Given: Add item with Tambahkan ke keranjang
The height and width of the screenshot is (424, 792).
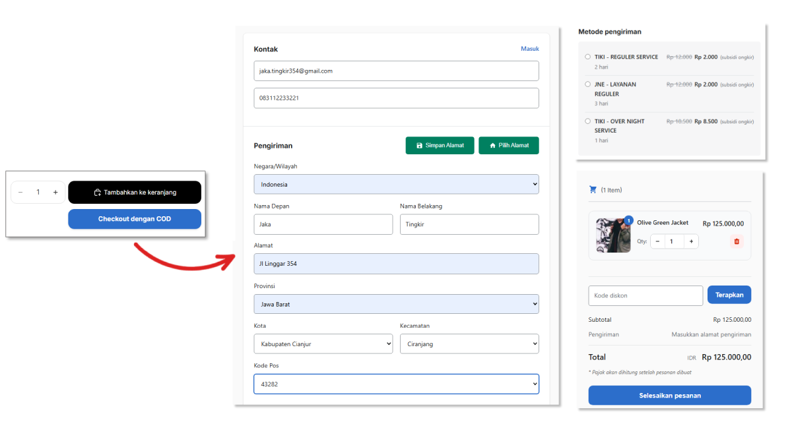Looking at the screenshot, I should 135,193.
